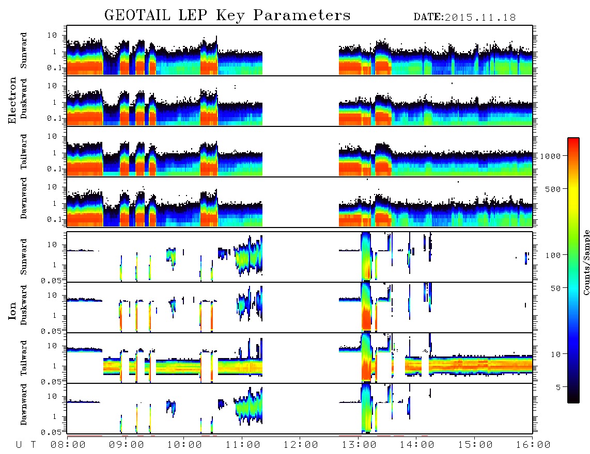Select the Ion Sunward axis label
Image resolution: width=590 pixels, height=454 pixels.
coord(24,257)
